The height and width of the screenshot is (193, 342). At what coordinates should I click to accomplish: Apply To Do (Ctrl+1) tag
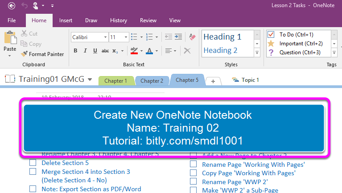[297, 35]
